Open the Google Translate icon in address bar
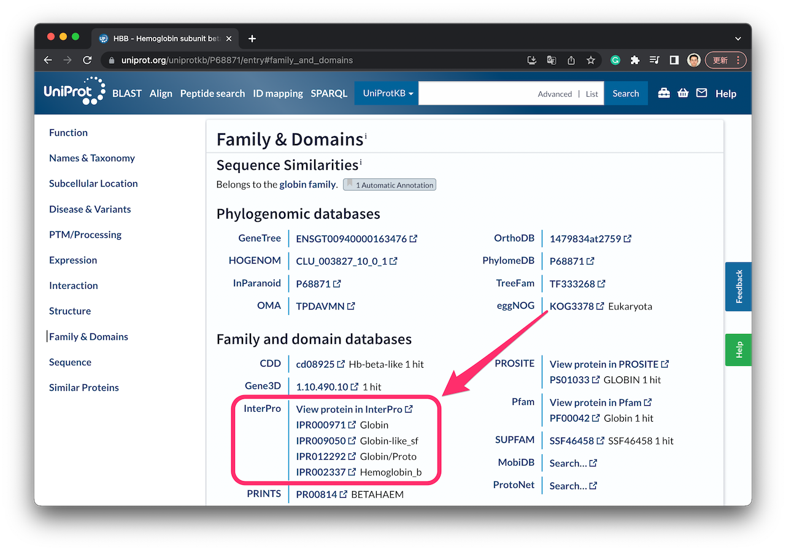The width and height of the screenshot is (786, 551). click(x=551, y=60)
